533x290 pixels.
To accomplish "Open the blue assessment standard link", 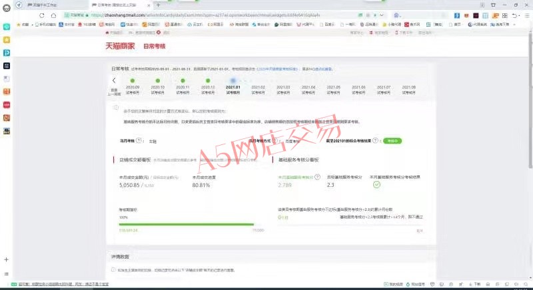I will click(277, 69).
